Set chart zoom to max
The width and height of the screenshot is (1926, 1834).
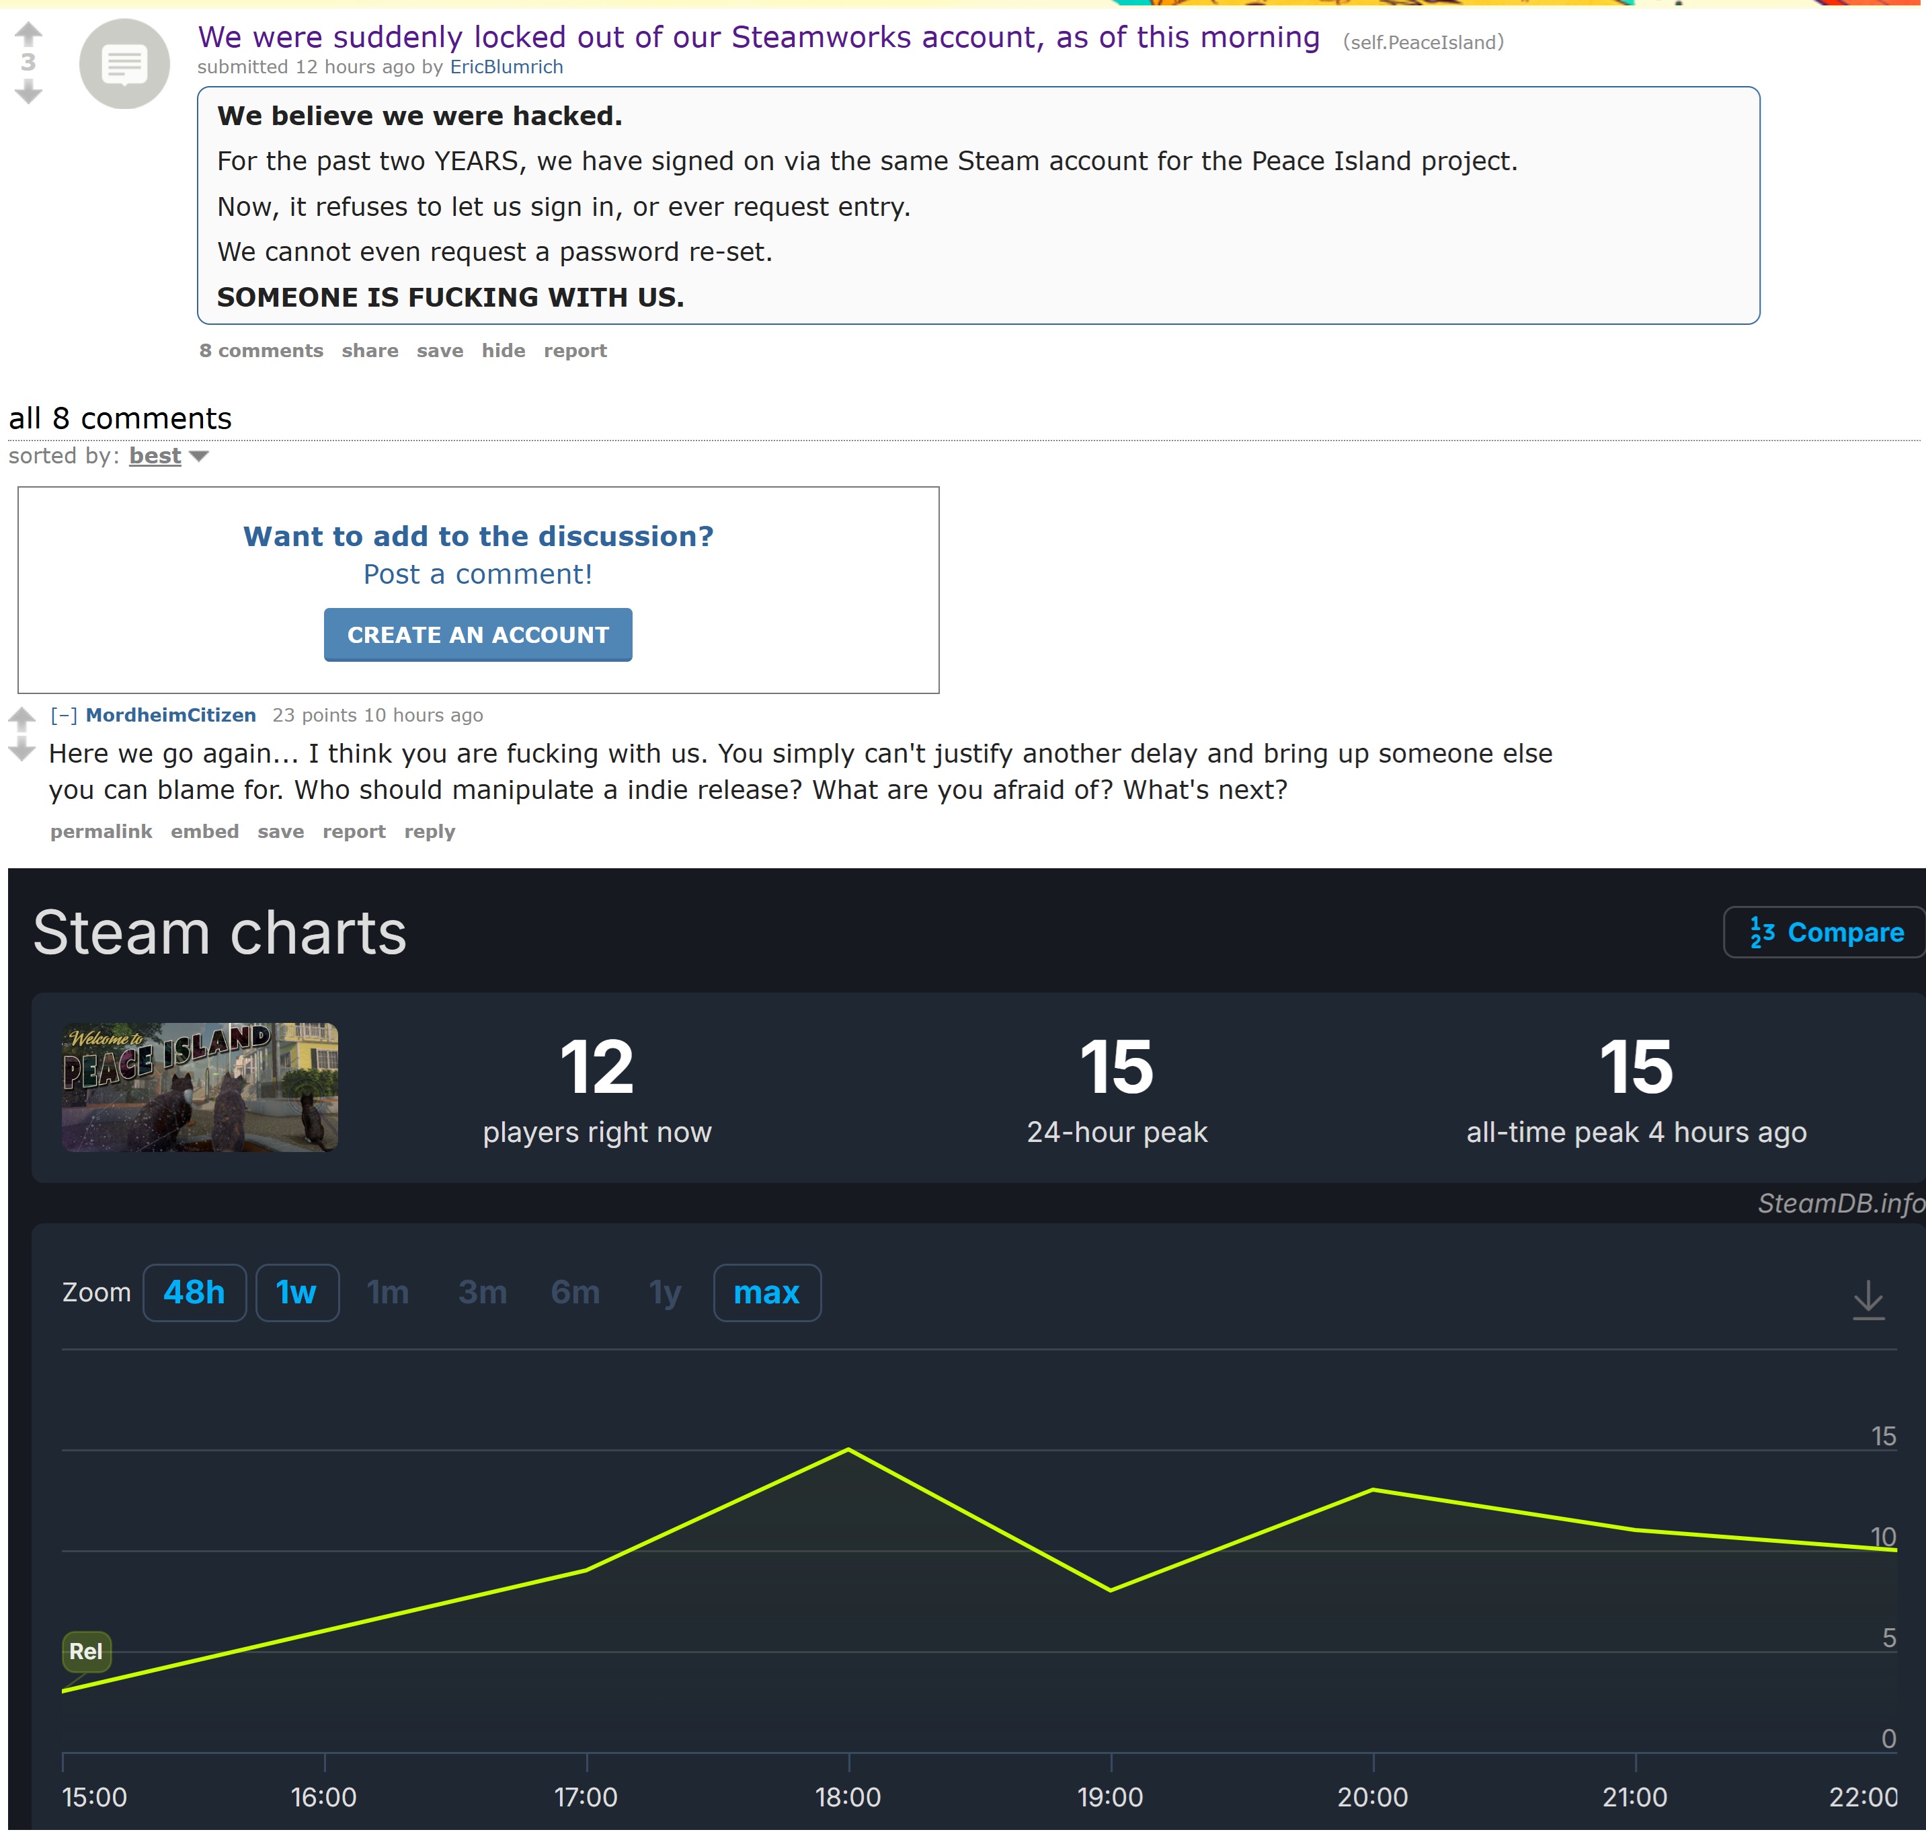(x=766, y=1293)
